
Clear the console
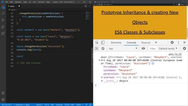pyautogui.click(x=103, y=48)
